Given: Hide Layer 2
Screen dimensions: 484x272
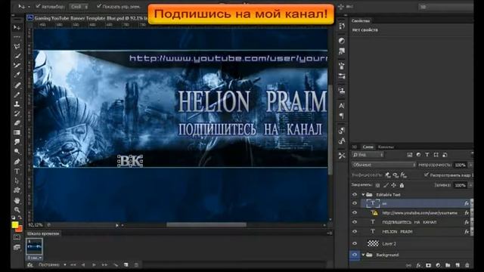Looking at the screenshot, I should click(355, 243).
